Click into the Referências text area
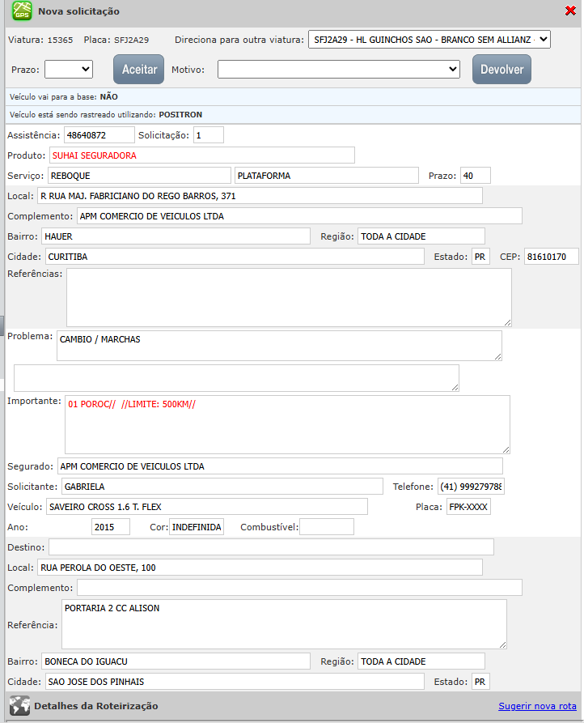This screenshot has height=723, width=584. (x=289, y=297)
